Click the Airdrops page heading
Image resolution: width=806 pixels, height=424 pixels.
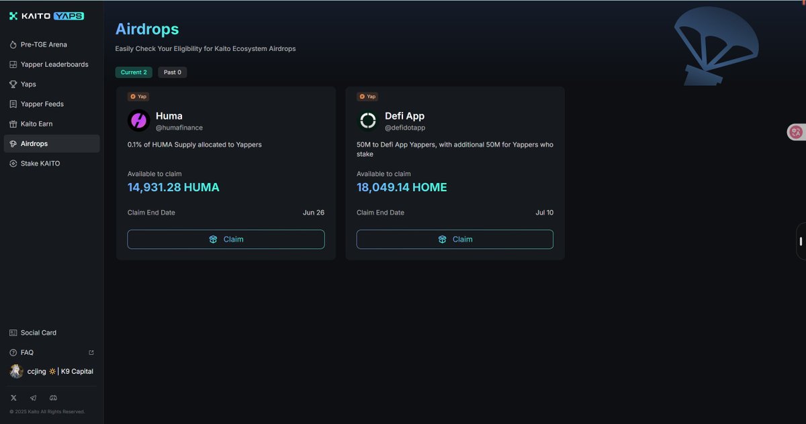click(147, 30)
